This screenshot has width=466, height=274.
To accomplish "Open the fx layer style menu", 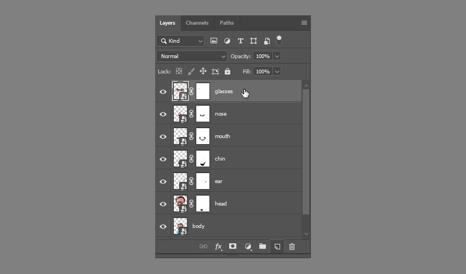I will (218, 247).
